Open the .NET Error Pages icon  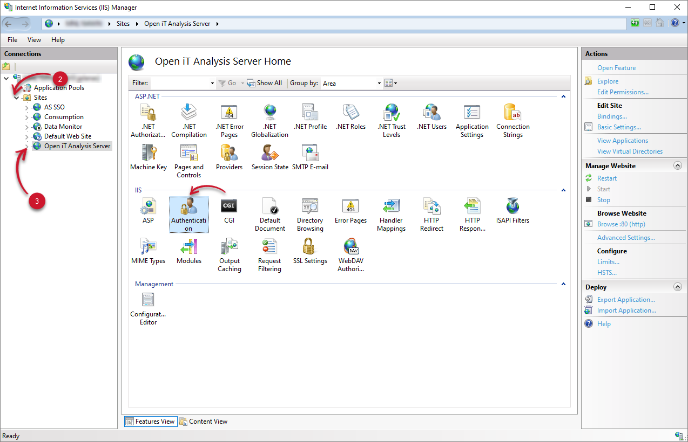tap(229, 120)
